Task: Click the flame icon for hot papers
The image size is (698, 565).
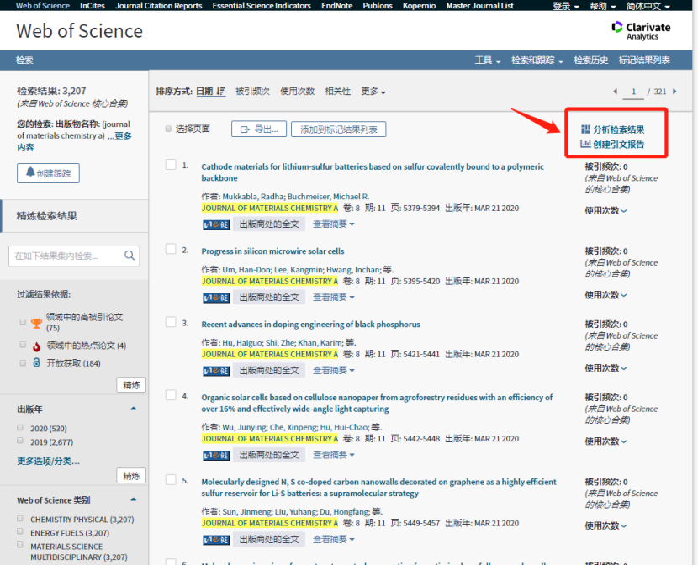Action: (x=36, y=346)
